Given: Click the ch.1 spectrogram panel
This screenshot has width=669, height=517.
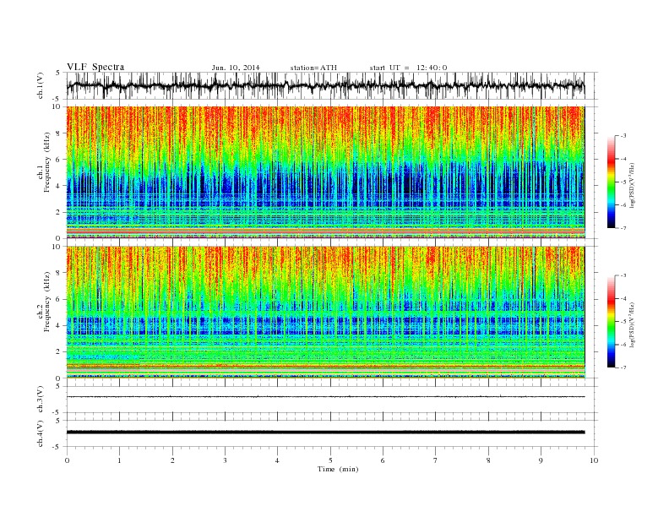Looking at the screenshot, I should click(x=325, y=172).
